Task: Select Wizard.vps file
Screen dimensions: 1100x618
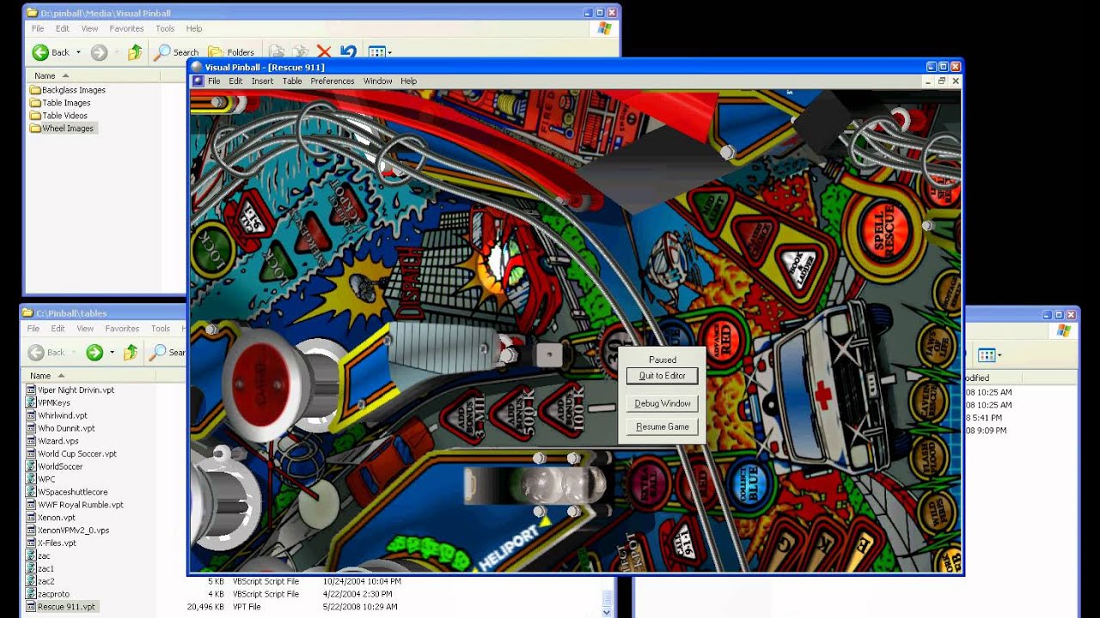Action: (52, 441)
